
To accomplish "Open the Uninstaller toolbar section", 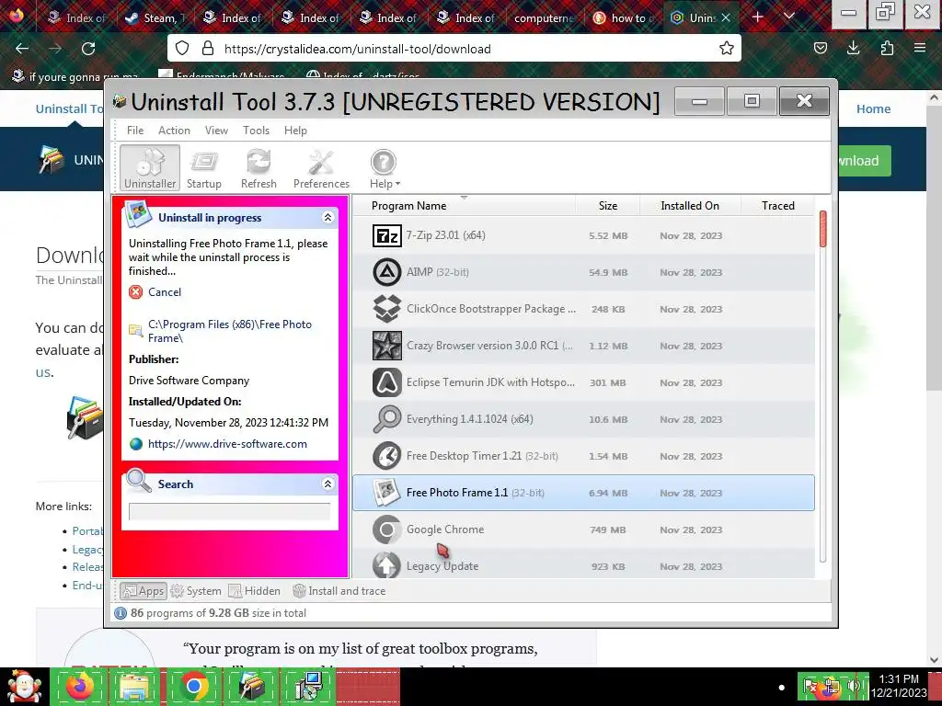I will (150, 168).
